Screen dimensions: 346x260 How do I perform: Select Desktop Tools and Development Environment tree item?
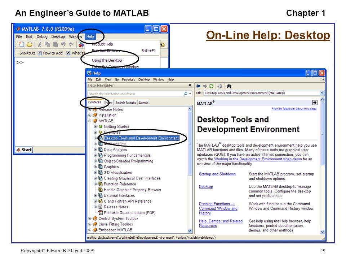141,138
